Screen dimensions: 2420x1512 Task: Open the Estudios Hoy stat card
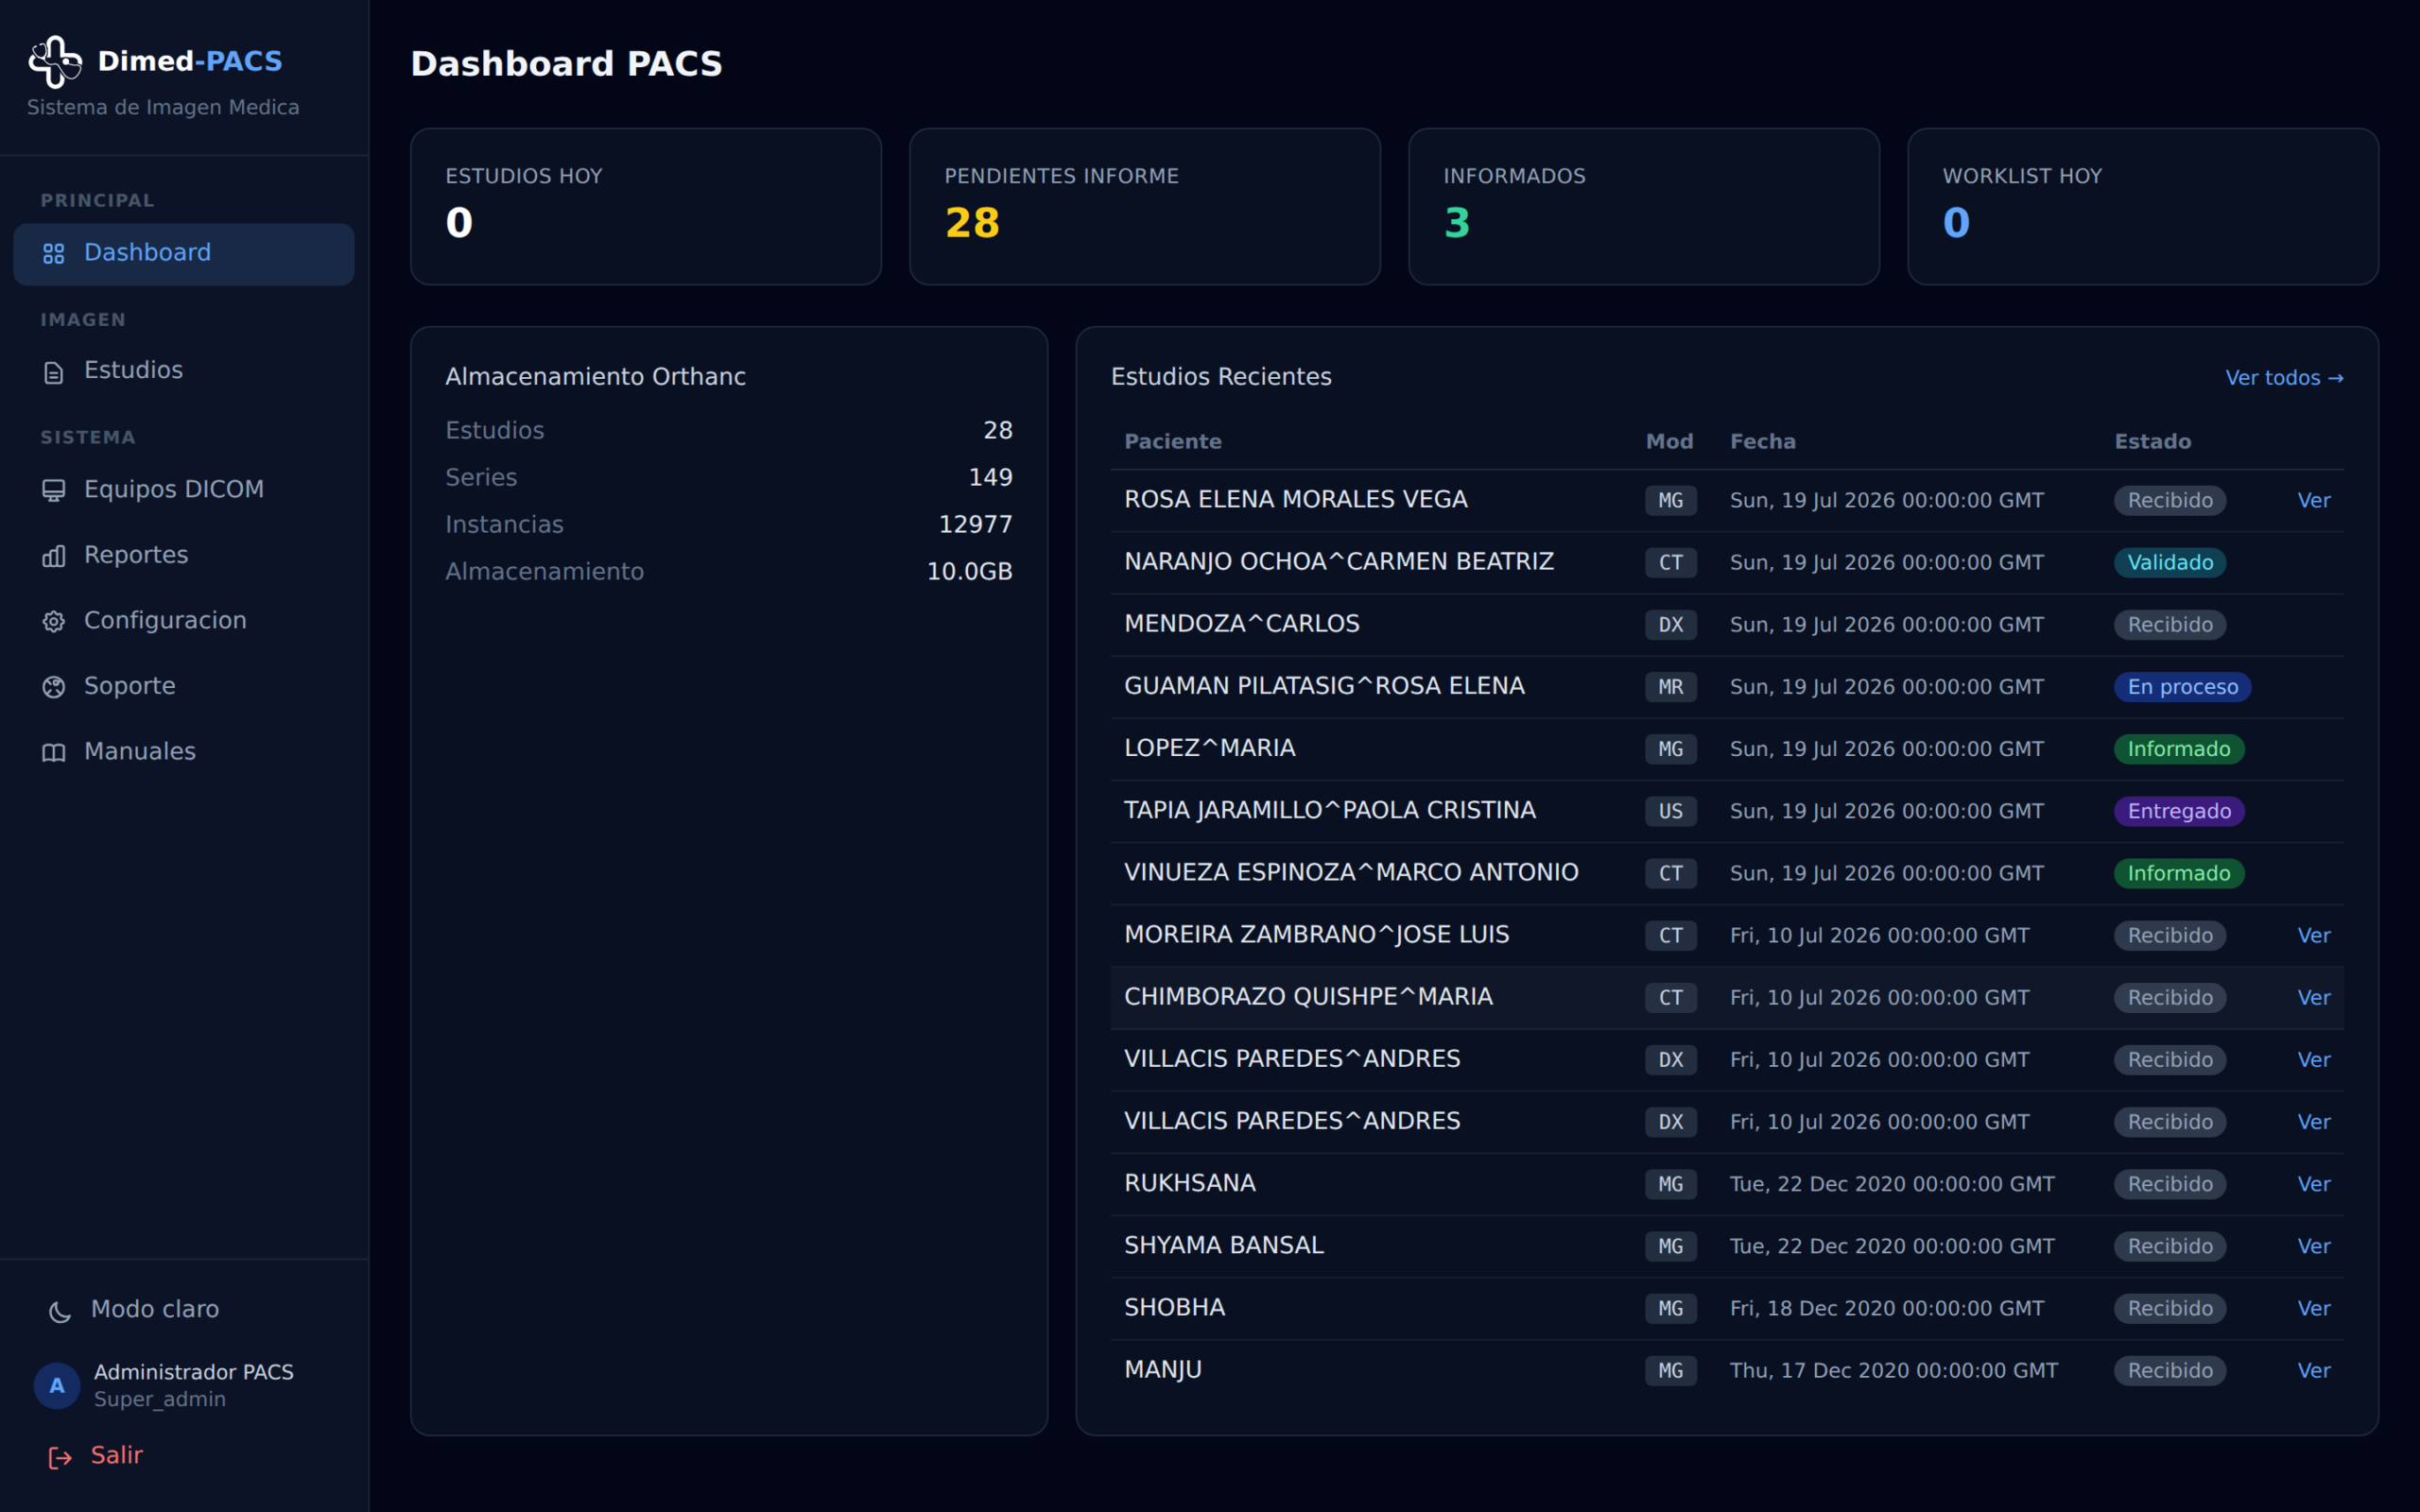646,206
